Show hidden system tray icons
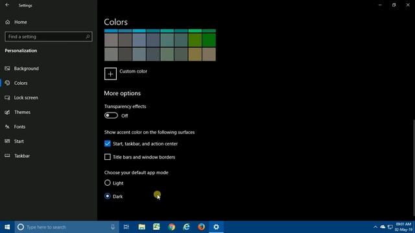The width and height of the screenshot is (415, 233). coord(375,227)
